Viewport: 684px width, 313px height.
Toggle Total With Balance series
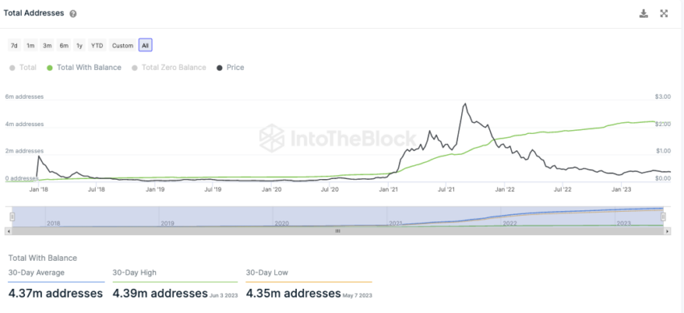[x=84, y=67]
